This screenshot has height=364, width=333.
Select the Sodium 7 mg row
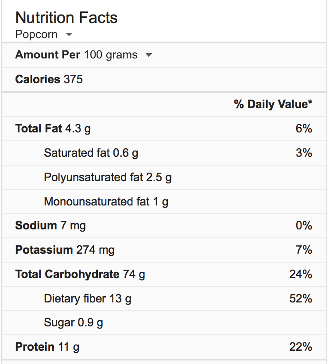(x=50, y=226)
